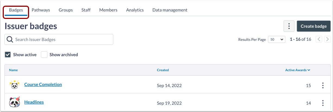Open the Analytics tab
The width and height of the screenshot is (333, 112).
(x=135, y=10)
